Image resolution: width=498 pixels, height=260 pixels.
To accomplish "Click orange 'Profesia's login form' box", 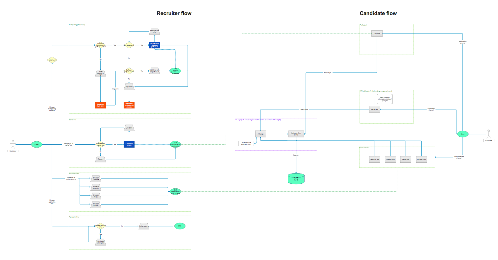I will [x=101, y=105].
